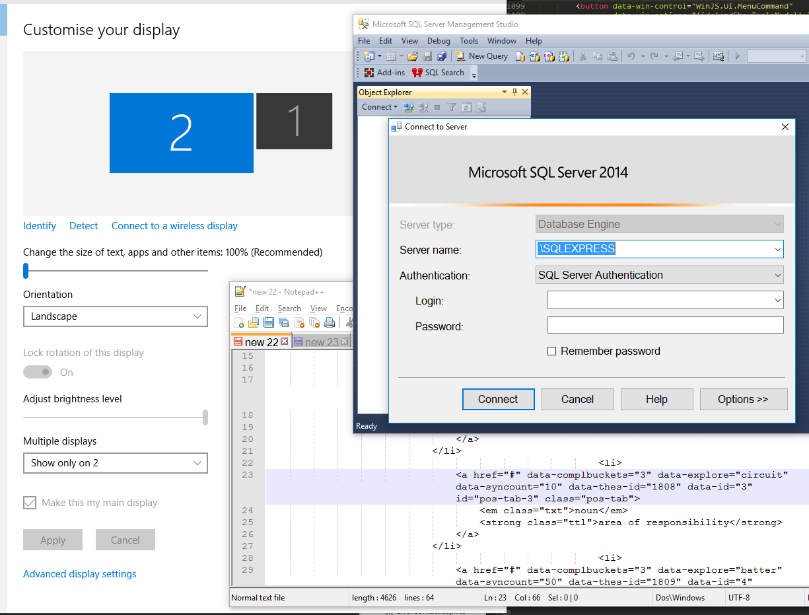Uncheck Make this my main display

pos(30,502)
